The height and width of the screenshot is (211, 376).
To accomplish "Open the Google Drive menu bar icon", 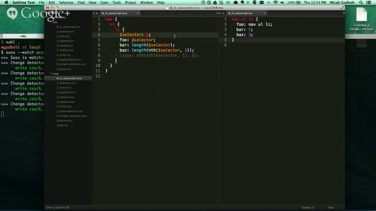I will 215,2.
